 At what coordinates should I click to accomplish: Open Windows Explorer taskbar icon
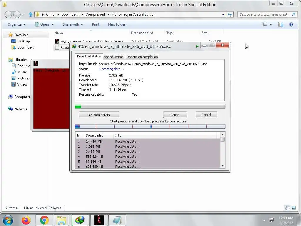61,220
